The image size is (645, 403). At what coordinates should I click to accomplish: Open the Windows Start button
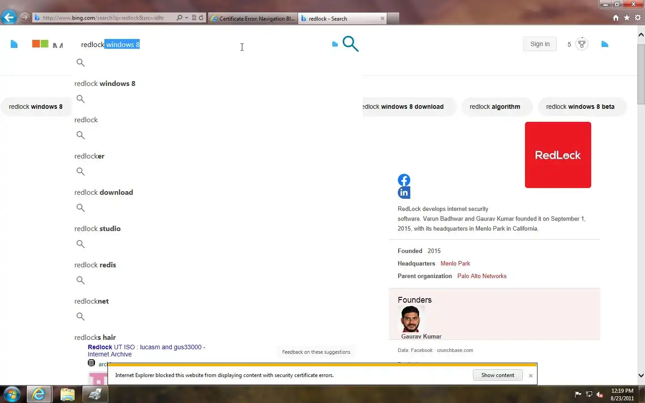[x=12, y=394]
